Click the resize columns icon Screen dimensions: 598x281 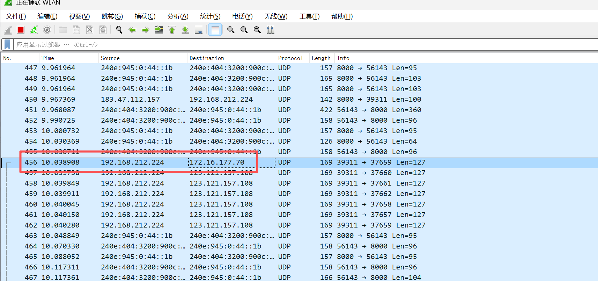click(x=271, y=30)
